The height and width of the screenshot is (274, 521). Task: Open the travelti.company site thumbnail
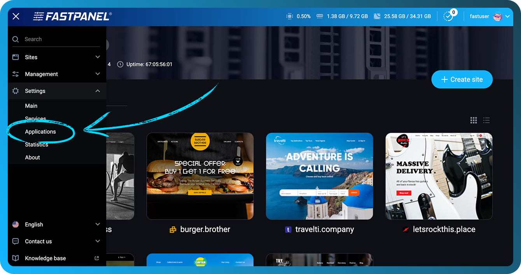(x=319, y=176)
